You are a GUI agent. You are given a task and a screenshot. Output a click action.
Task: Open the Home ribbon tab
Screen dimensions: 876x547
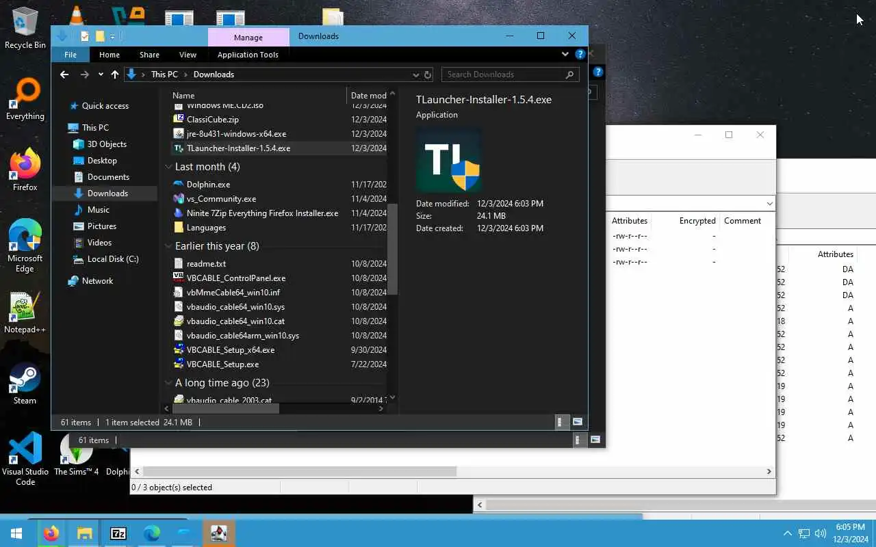pyautogui.click(x=109, y=55)
